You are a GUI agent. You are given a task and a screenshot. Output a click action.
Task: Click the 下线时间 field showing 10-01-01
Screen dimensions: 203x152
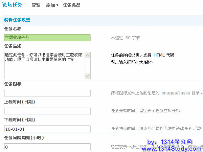click(47, 129)
